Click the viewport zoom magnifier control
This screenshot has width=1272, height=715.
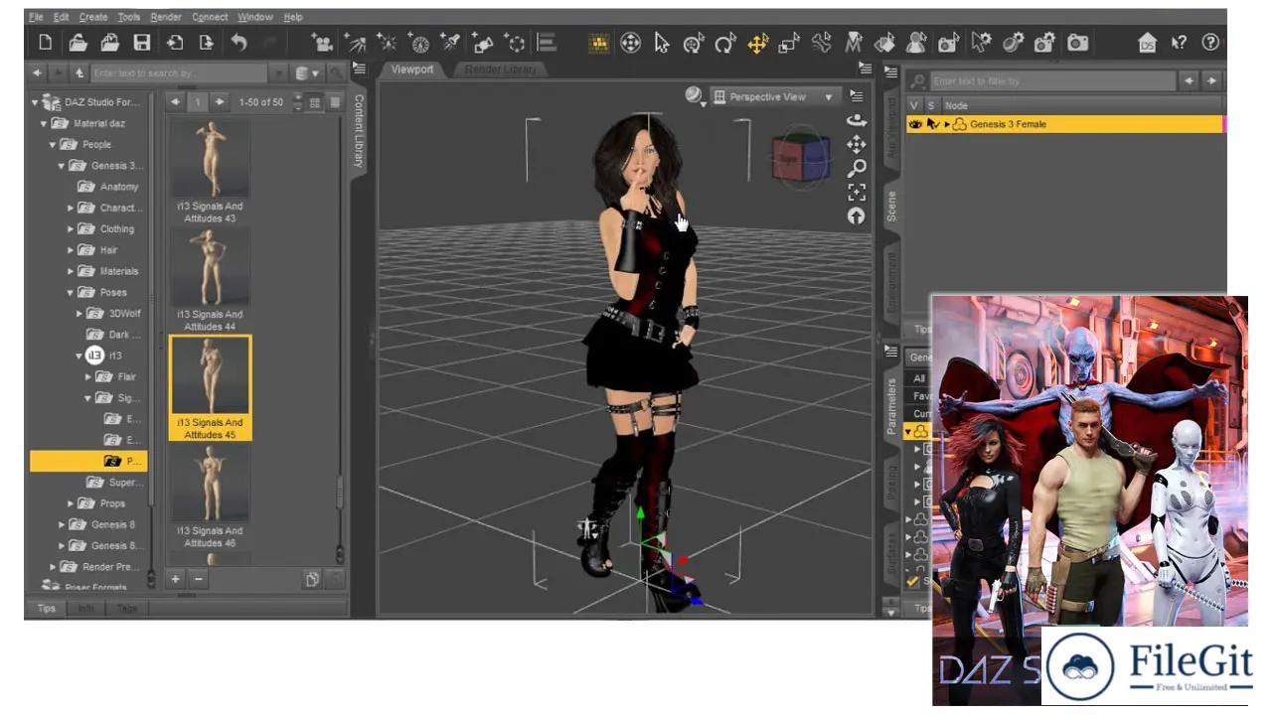click(857, 168)
